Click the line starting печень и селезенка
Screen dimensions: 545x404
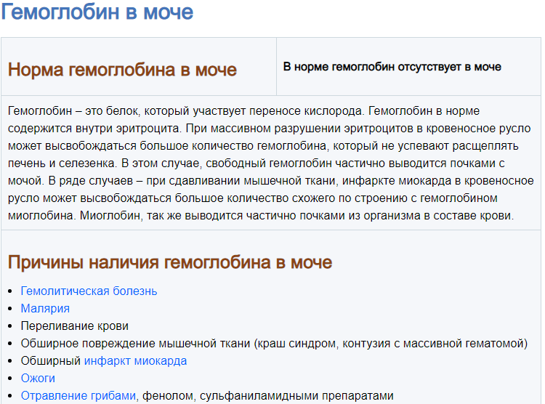click(257, 163)
